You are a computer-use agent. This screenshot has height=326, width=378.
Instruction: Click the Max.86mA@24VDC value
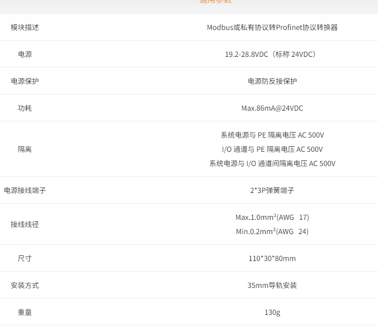tap(272, 108)
